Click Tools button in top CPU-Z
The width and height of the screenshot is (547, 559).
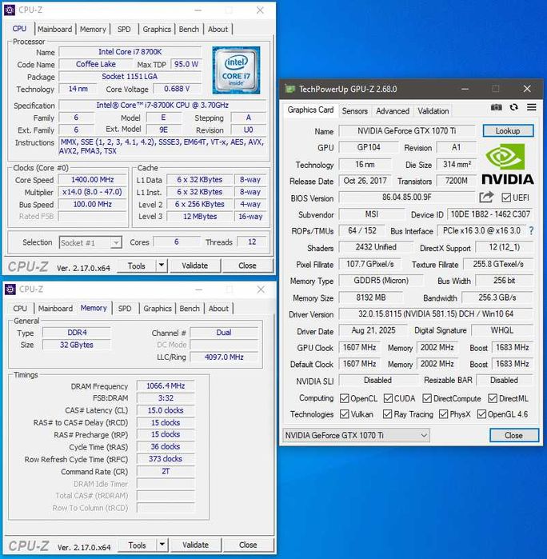[x=137, y=266]
